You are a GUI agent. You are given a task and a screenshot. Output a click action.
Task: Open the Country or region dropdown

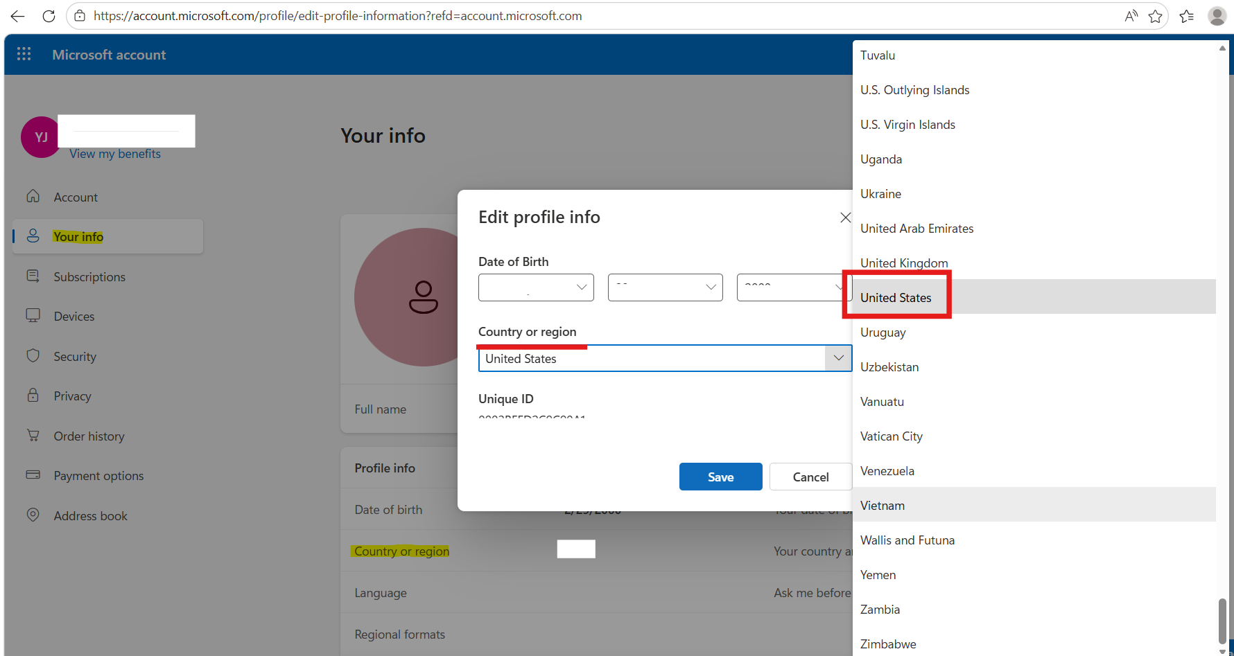[x=838, y=358]
